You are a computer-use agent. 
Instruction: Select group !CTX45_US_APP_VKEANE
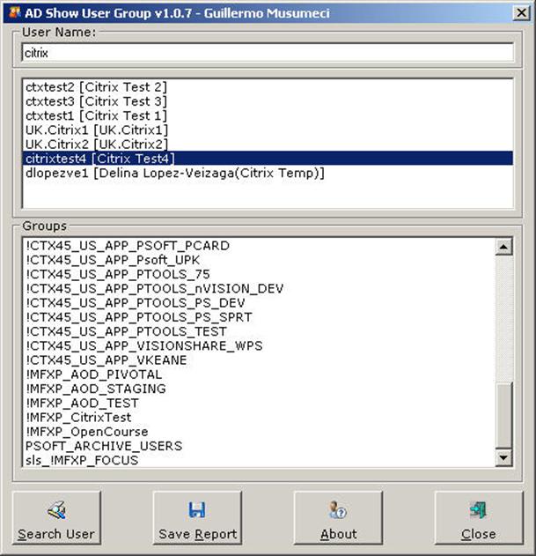tap(259, 360)
